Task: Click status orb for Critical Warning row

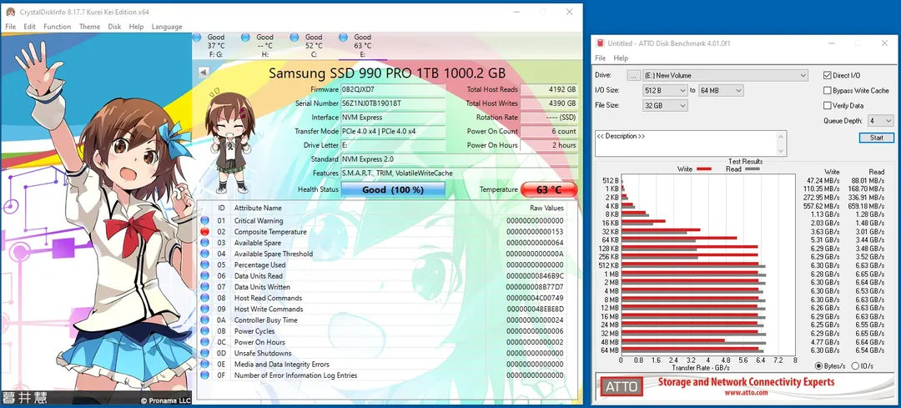Action: pos(205,220)
